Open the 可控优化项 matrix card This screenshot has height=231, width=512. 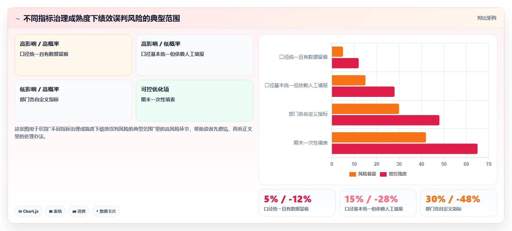195,101
